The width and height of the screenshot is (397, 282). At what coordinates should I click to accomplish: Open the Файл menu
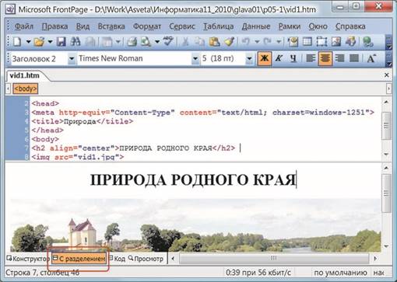coord(24,26)
